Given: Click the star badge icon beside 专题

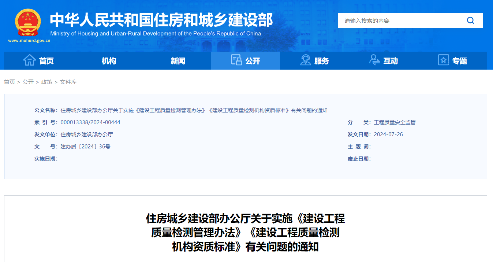Looking at the screenshot, I should click(x=443, y=60).
